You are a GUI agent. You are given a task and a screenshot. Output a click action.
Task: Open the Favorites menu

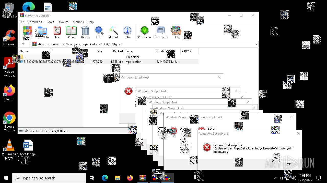pyautogui.click(x=63, y=22)
